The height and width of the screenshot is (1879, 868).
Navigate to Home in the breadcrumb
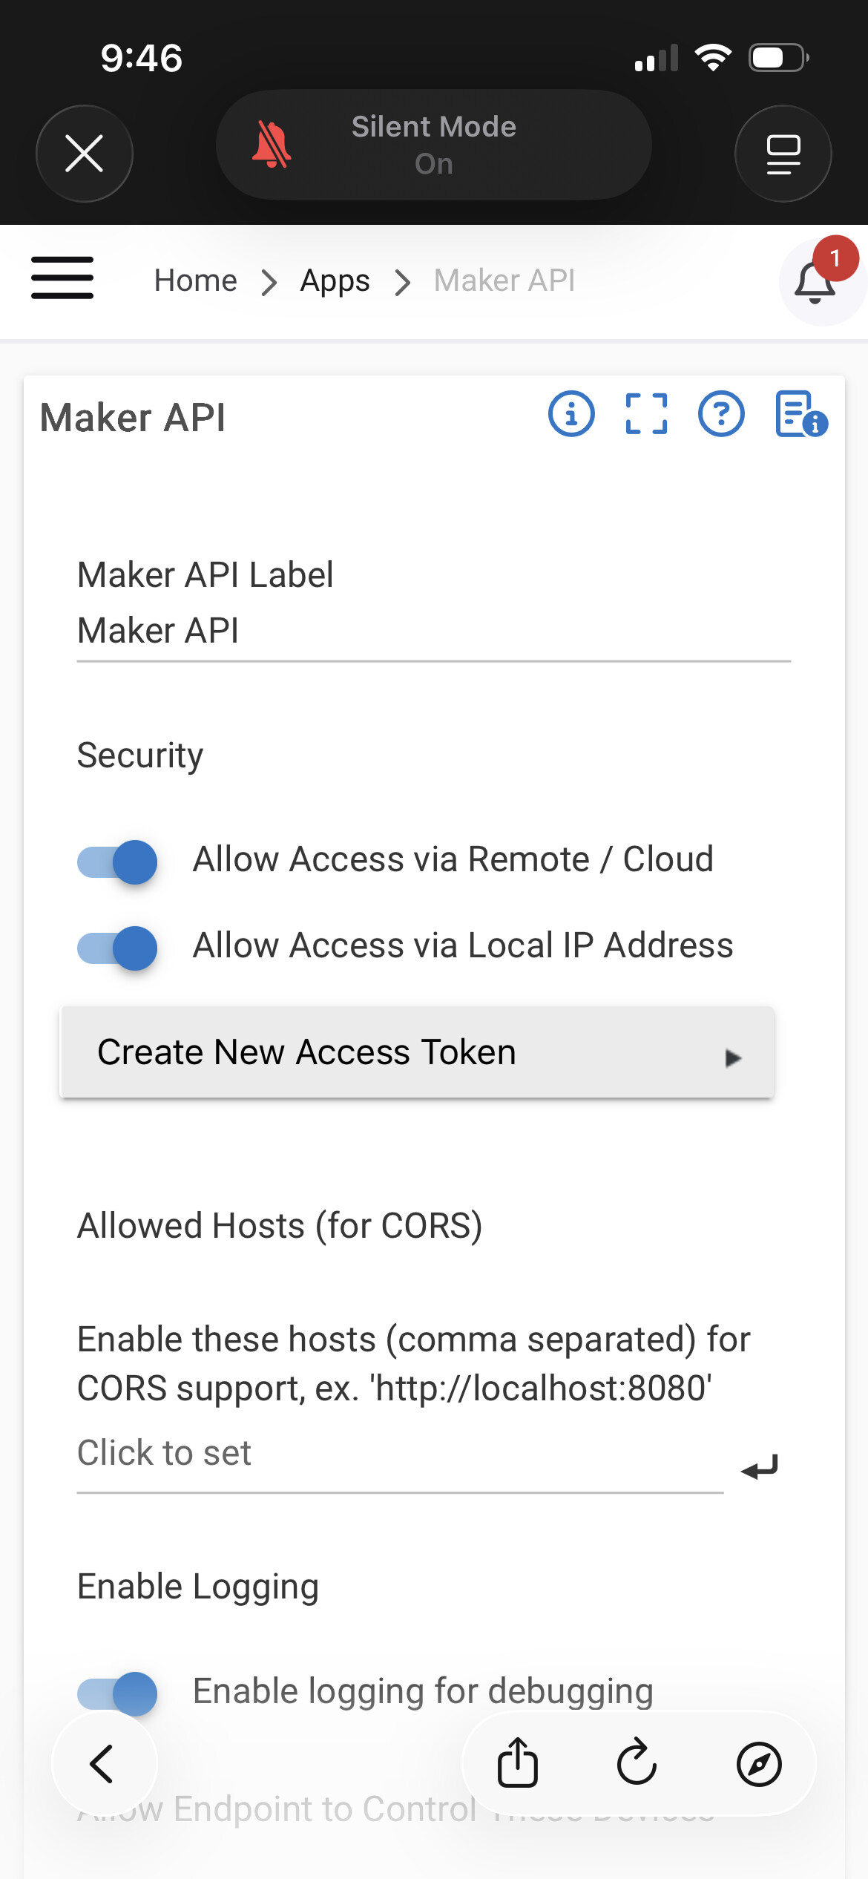196,281
